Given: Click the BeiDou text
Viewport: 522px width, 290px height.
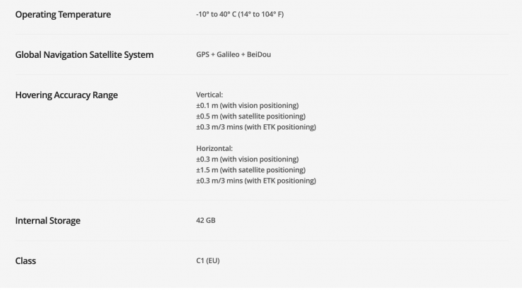Looking at the screenshot, I should (257, 55).
